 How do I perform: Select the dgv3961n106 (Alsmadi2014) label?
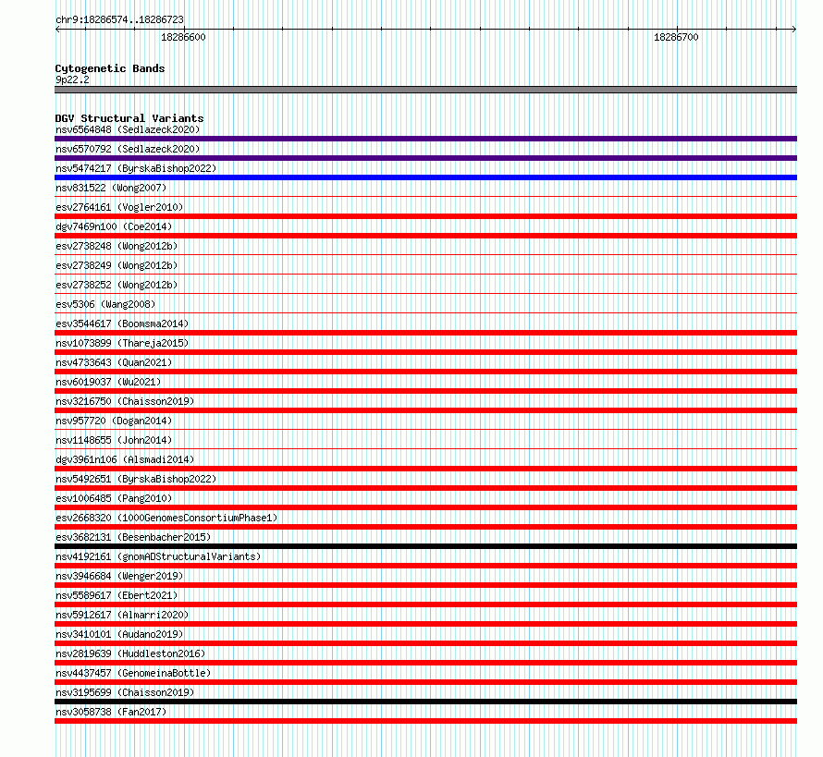pyautogui.click(x=125, y=459)
